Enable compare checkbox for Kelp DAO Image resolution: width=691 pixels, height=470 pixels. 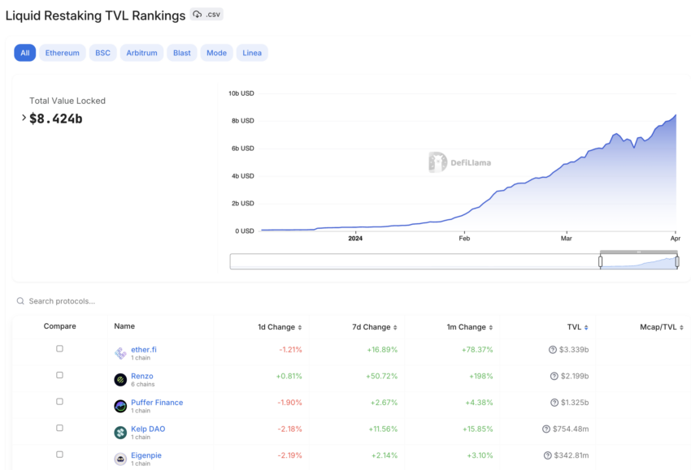(59, 428)
